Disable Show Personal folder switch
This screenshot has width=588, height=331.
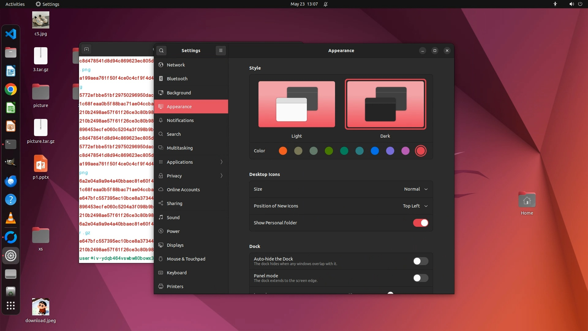(x=420, y=223)
